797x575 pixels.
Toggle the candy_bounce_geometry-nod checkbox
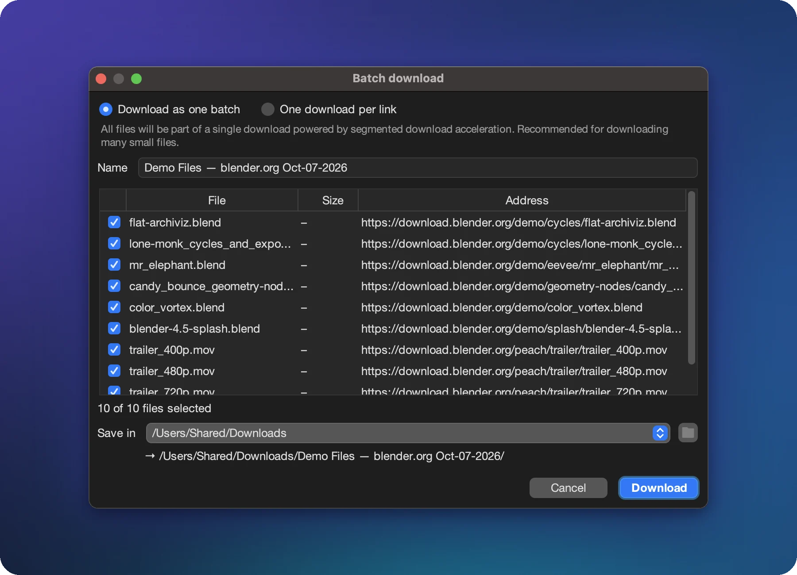coord(114,286)
